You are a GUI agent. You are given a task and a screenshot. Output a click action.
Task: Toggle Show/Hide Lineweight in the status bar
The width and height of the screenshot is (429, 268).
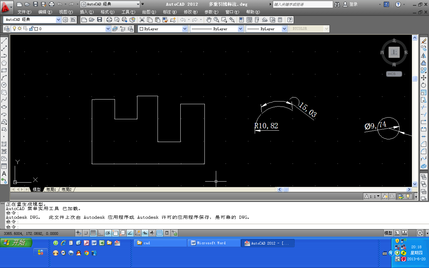point(152,233)
